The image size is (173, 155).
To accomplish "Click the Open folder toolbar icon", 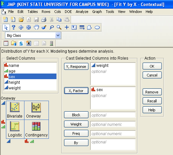I will coord(21,20).
